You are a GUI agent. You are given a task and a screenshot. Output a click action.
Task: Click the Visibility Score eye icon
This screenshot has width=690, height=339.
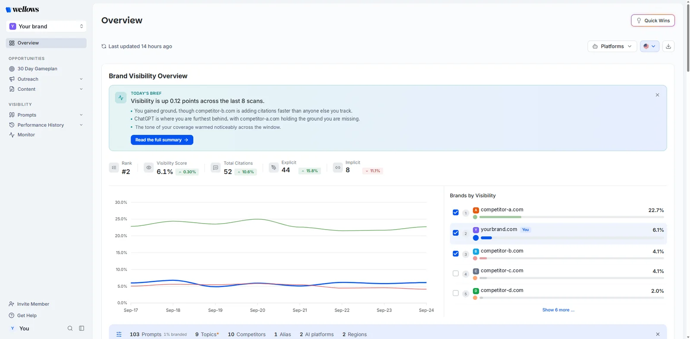point(149,168)
